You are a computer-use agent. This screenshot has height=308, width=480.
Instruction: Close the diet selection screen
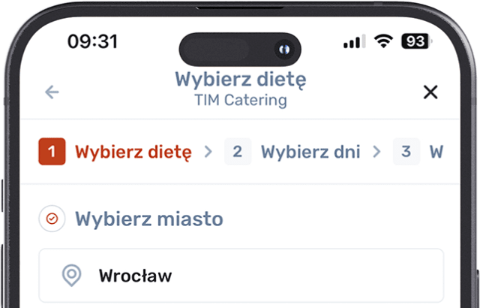coord(430,92)
